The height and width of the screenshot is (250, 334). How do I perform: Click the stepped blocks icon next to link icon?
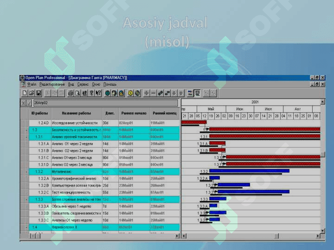167,93
